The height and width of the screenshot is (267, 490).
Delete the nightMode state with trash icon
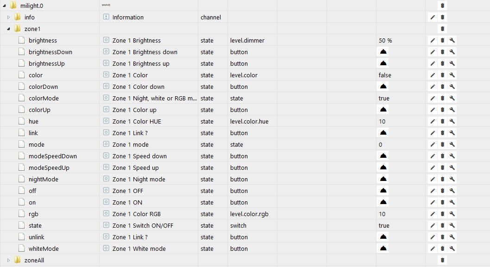[x=442, y=179]
